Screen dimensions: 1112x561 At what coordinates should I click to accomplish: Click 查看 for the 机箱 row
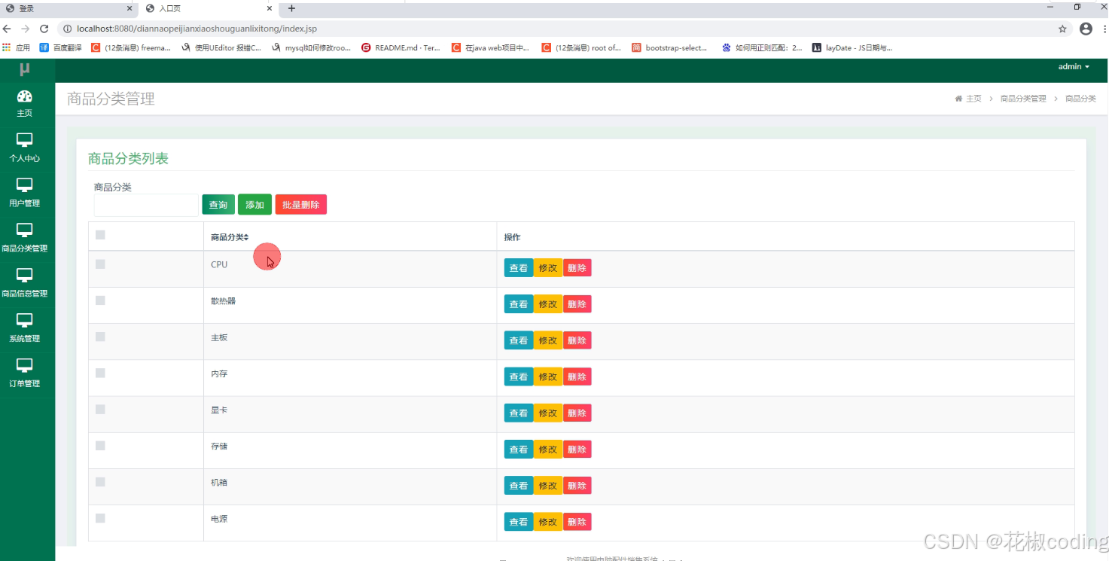pos(519,486)
